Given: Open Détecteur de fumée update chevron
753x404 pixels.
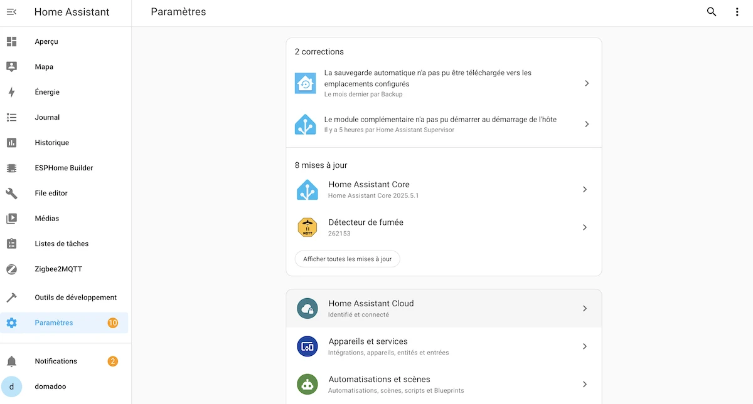Looking at the screenshot, I should pos(585,227).
